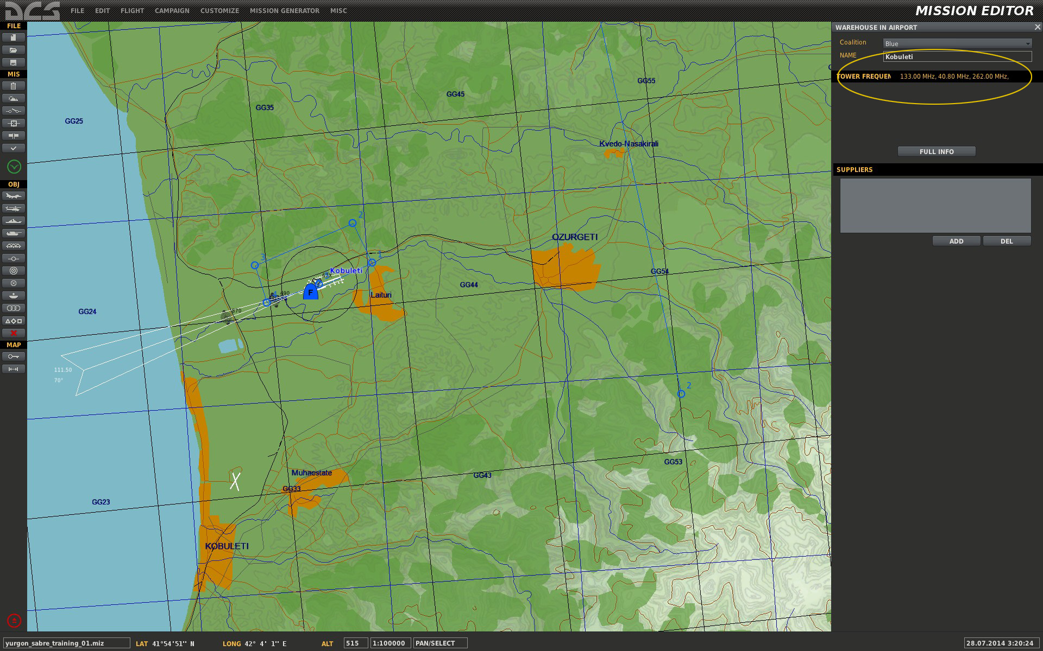
Task: Click the green checkmark fly mission button
Action: (14, 167)
